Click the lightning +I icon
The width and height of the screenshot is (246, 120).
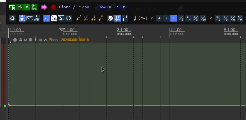point(93,18)
